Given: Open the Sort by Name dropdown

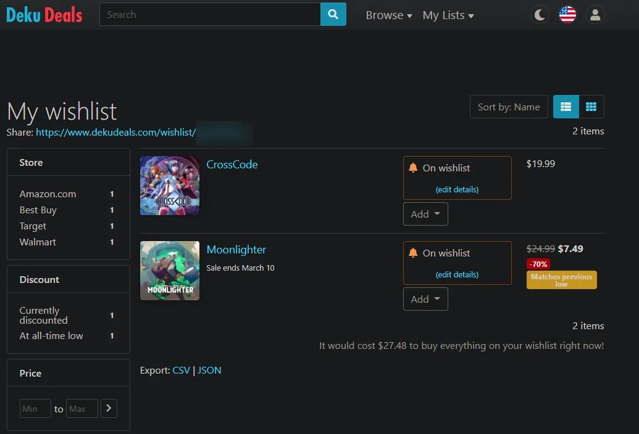Looking at the screenshot, I should tap(508, 106).
